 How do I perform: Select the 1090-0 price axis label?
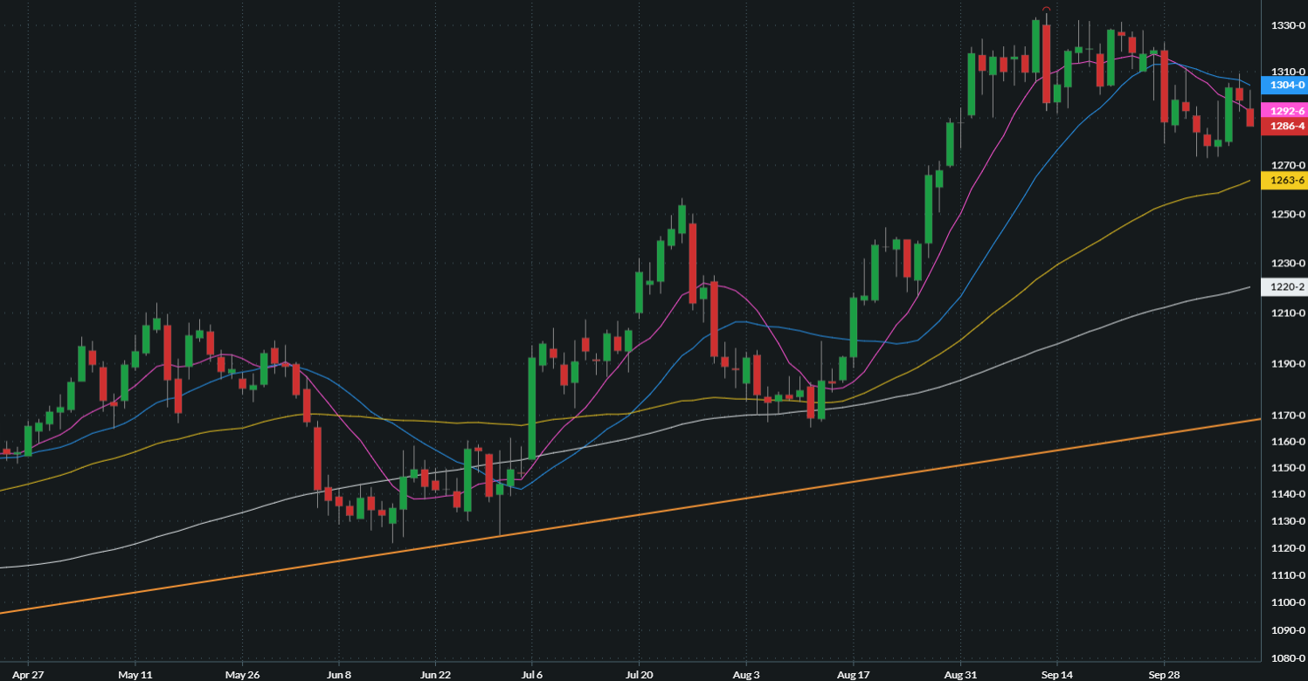(x=1288, y=630)
